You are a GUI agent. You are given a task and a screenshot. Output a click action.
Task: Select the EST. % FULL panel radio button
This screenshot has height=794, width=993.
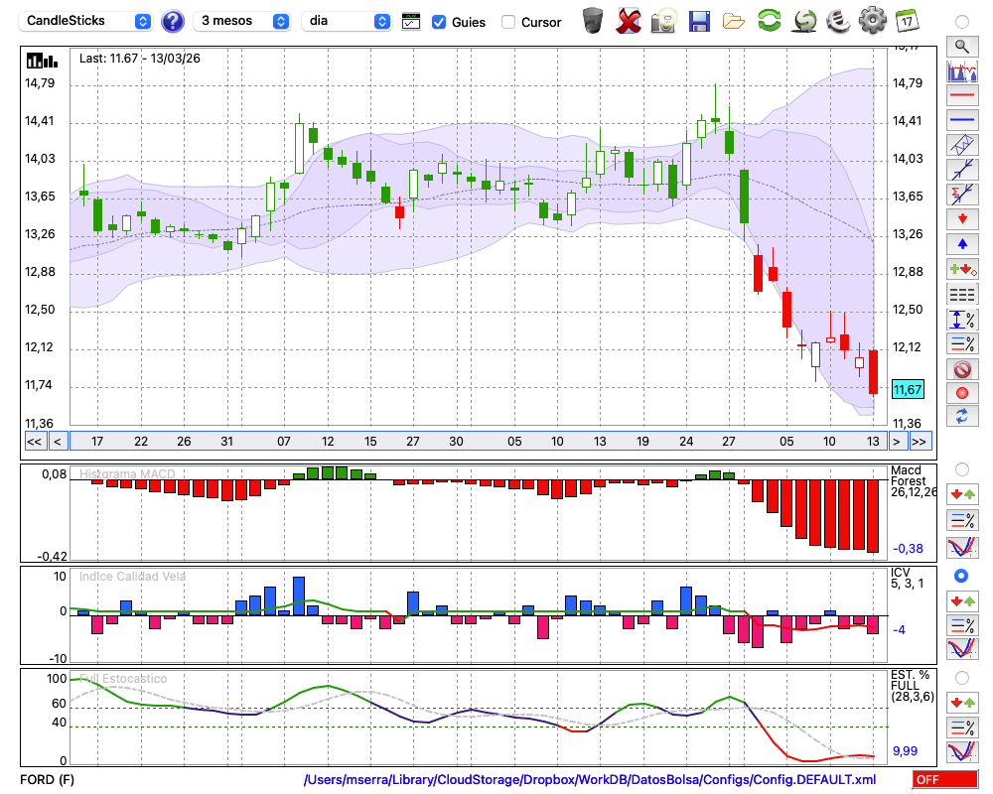[x=961, y=678]
